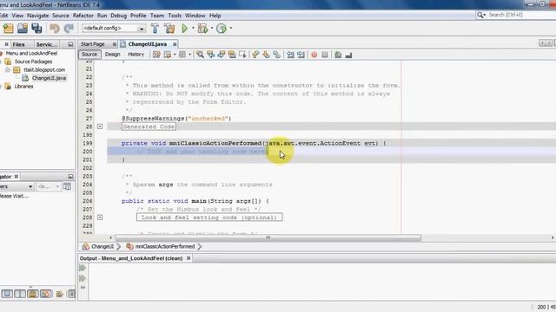Toggle Rectangular Selection editor icon

click(242, 55)
